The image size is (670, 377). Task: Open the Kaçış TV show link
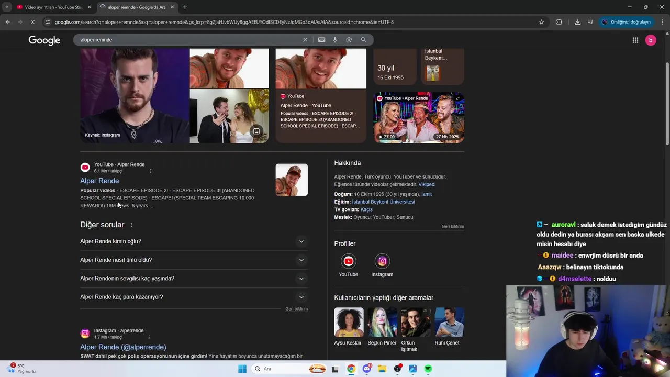pyautogui.click(x=366, y=209)
